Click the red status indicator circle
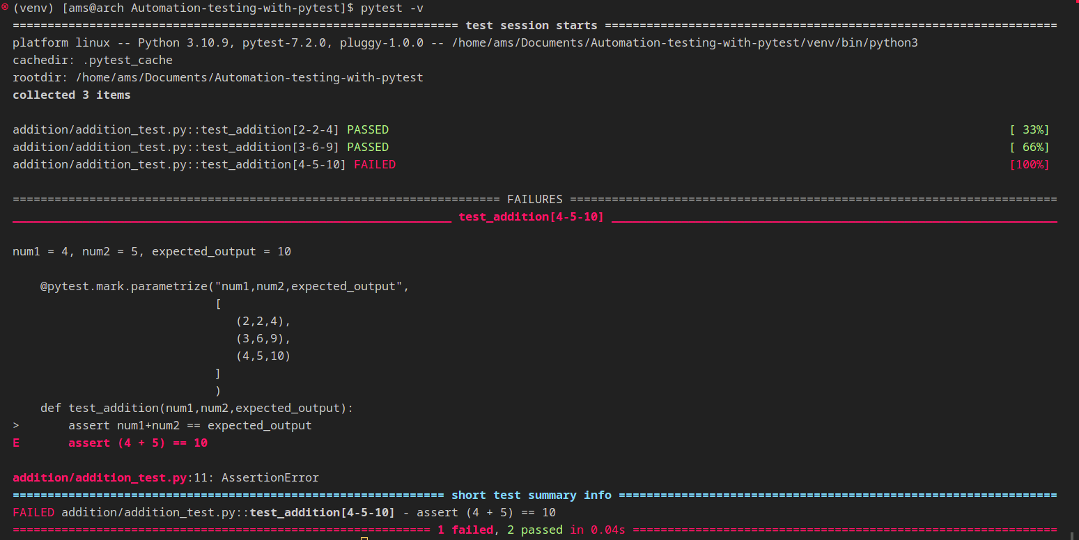This screenshot has height=540, width=1079. [x=6, y=7]
